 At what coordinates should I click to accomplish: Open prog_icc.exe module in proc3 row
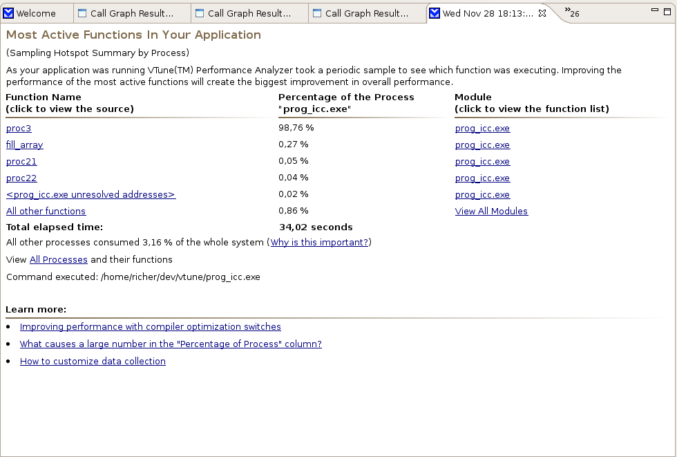(482, 128)
